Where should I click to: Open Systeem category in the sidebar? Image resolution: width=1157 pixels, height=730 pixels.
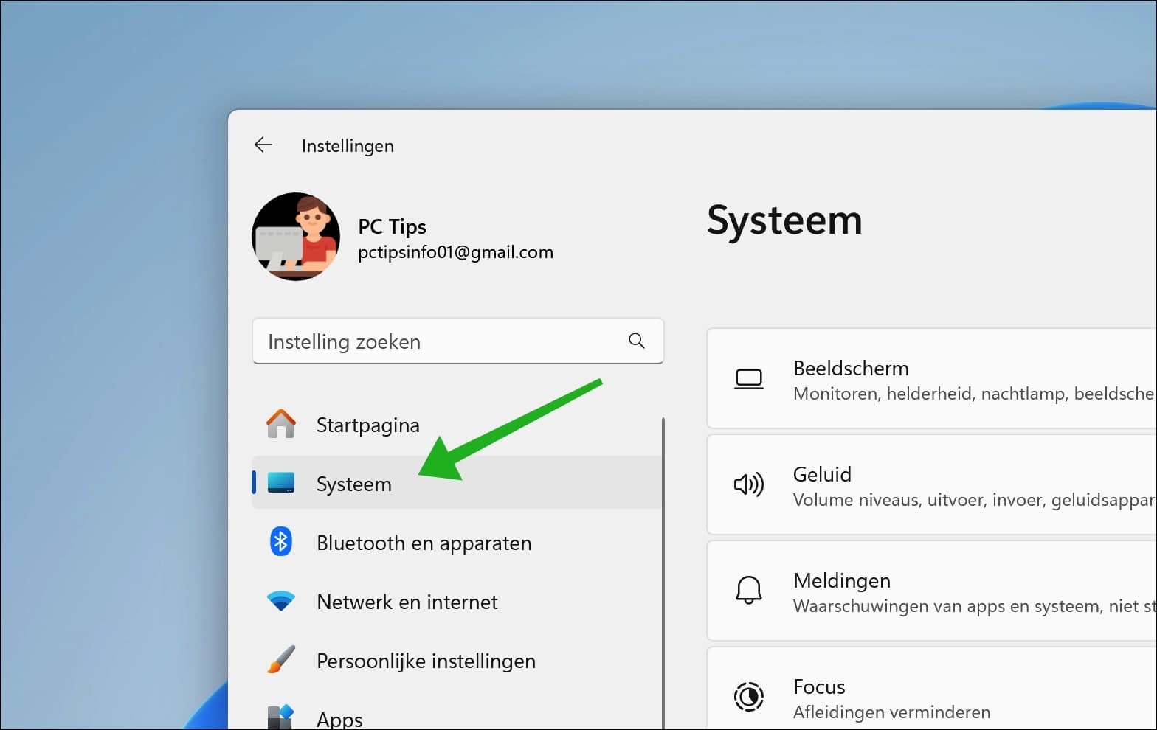click(x=457, y=483)
